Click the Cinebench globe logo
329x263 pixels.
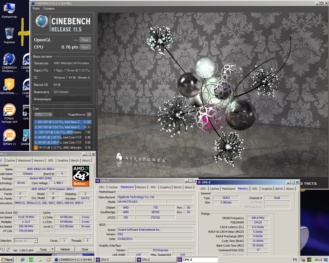click(x=42, y=21)
